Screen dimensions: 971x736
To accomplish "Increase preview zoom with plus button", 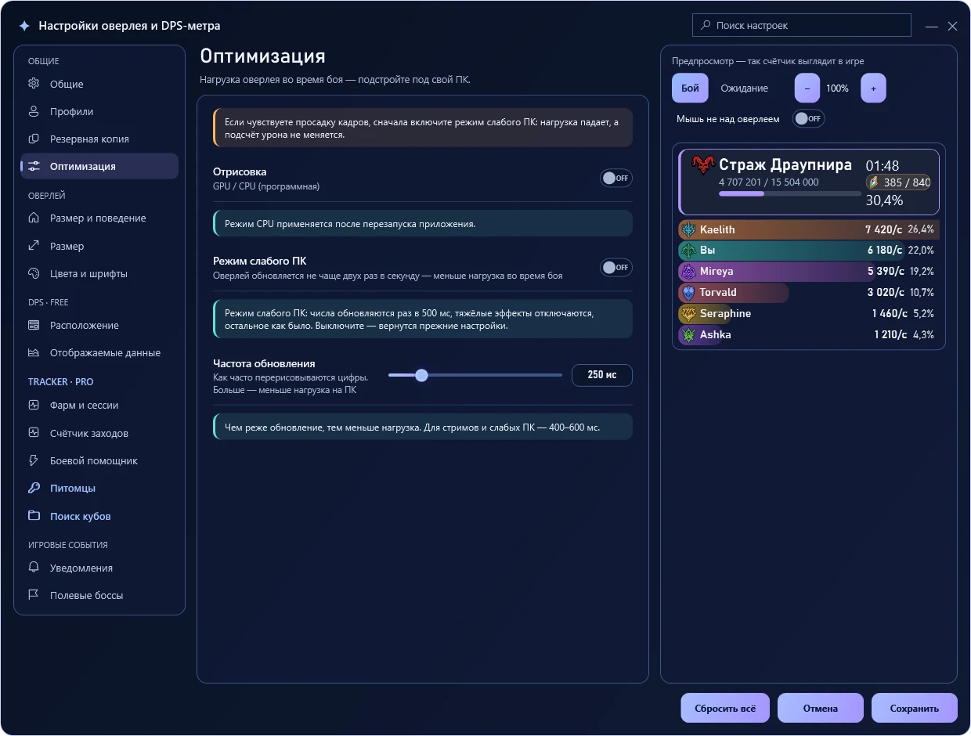I will pos(873,88).
